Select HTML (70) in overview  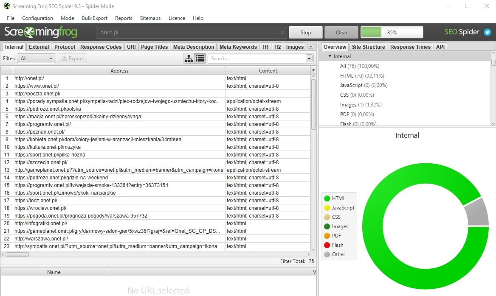(362, 76)
